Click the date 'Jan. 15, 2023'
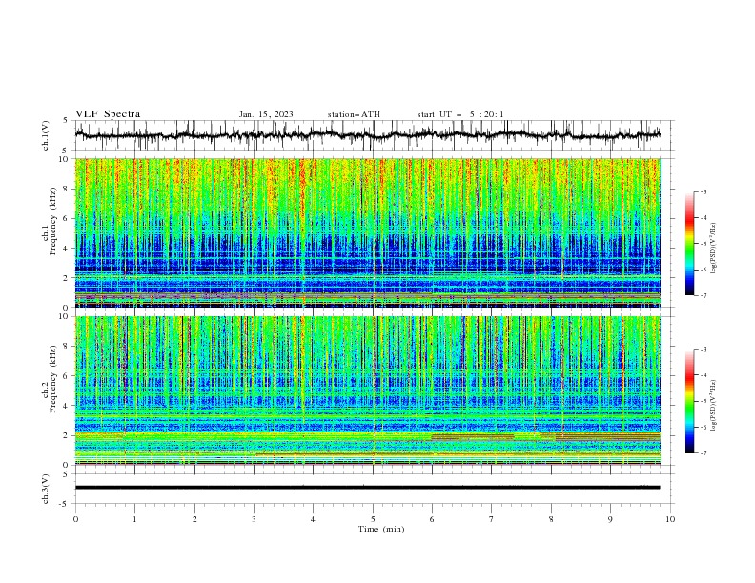This screenshot has height=583, width=755. [266, 114]
